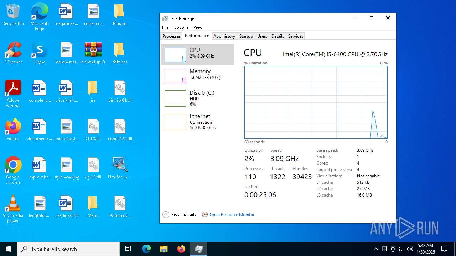The height and width of the screenshot is (256, 456).
Task: Switch to the Processes tab
Action: (171, 36)
